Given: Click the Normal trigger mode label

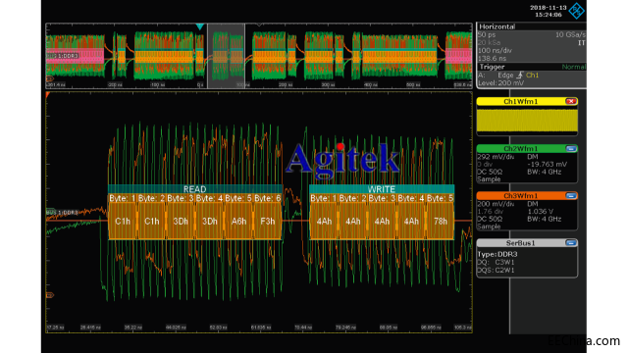Looking at the screenshot, I should (573, 67).
